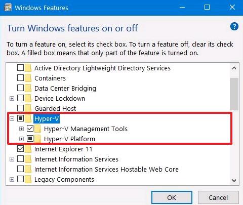The image size is (243, 205).
Task: Click the Windows Features title bar icon
Action: click(x=8, y=8)
